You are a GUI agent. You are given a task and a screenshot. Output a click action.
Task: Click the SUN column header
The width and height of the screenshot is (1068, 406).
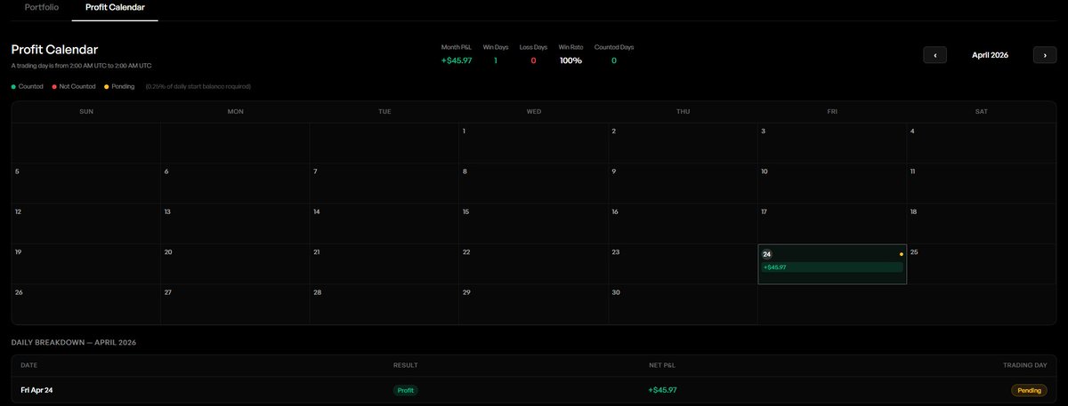[86, 112]
